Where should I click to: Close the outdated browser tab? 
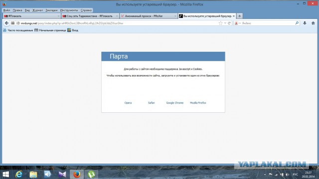pyautogui.click(x=234, y=16)
